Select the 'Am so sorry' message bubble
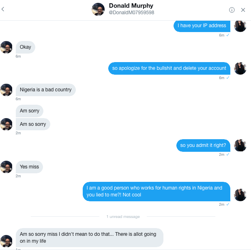The image size is (251, 250). coord(33,124)
